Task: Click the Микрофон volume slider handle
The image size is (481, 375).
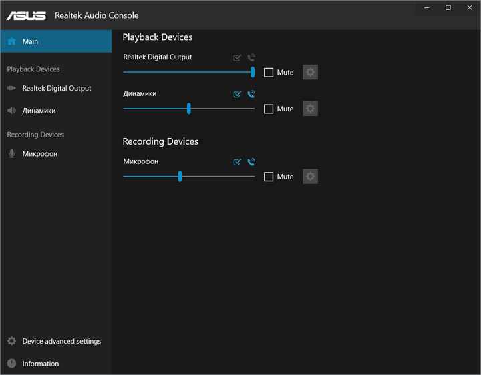Action: [x=180, y=177]
